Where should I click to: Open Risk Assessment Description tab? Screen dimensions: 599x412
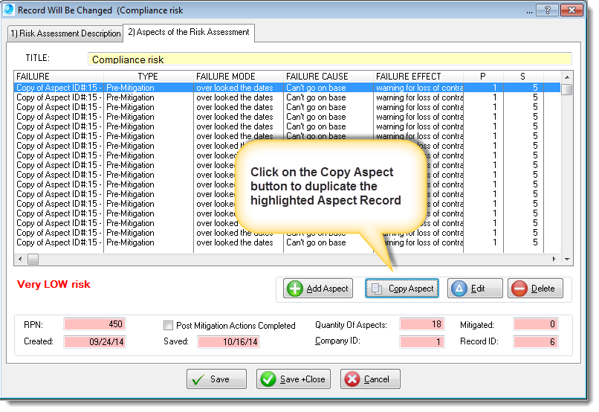pos(65,33)
